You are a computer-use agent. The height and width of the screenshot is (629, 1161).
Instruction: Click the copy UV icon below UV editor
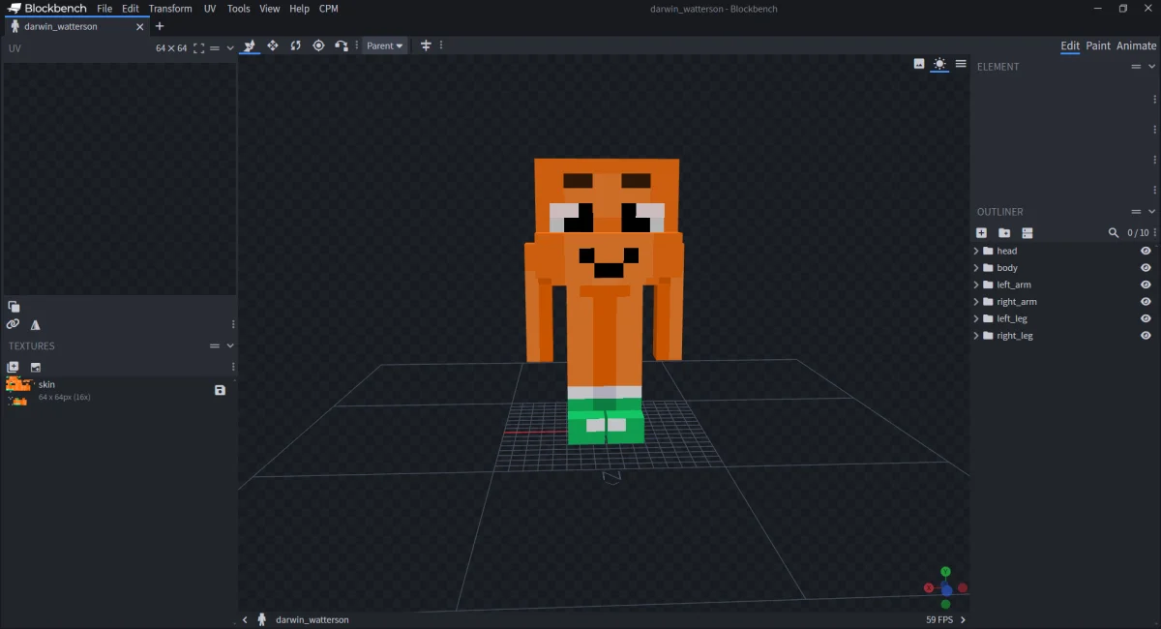click(14, 307)
